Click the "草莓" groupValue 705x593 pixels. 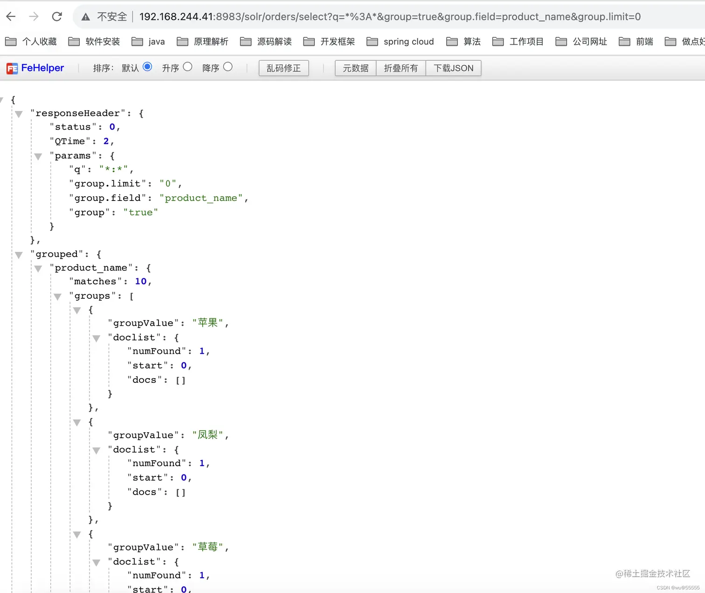(208, 547)
